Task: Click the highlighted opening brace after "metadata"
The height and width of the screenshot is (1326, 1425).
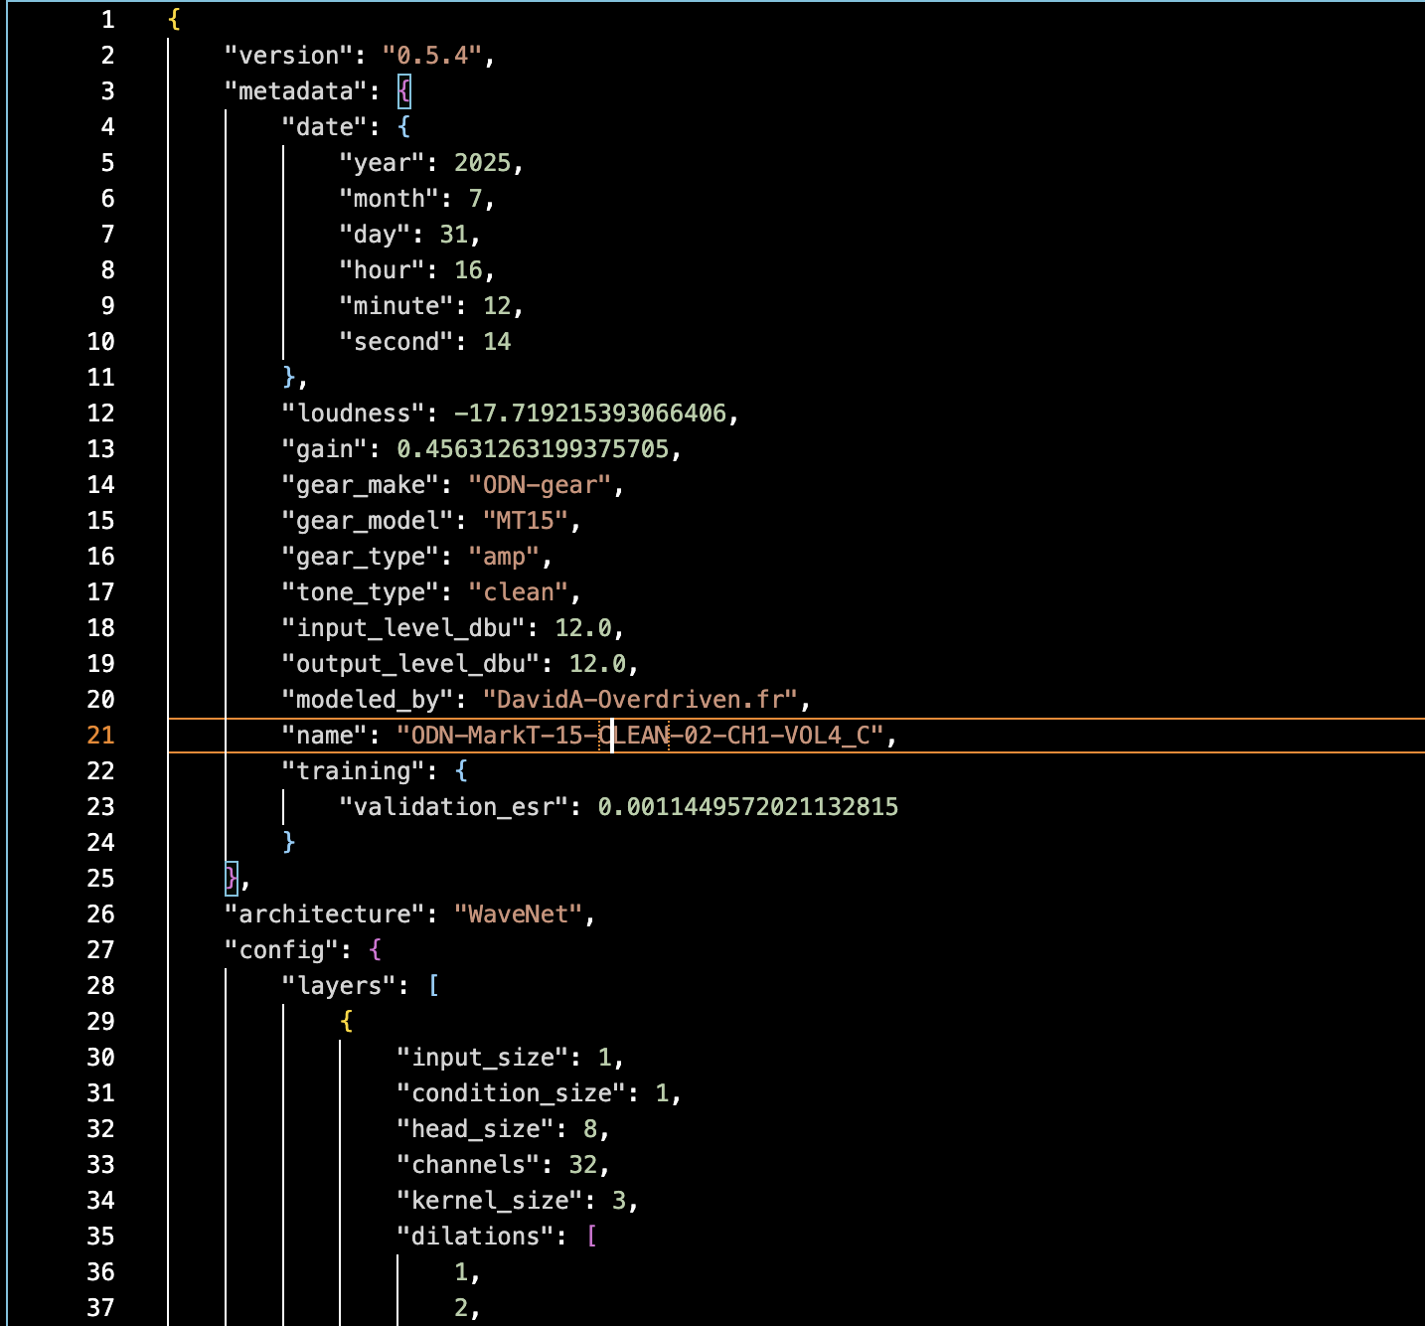Action: click(403, 91)
